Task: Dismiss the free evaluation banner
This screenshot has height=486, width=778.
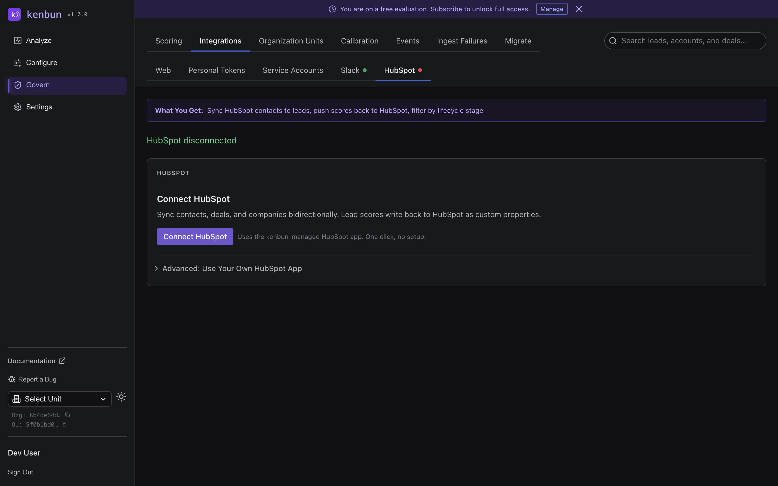Action: [x=579, y=9]
